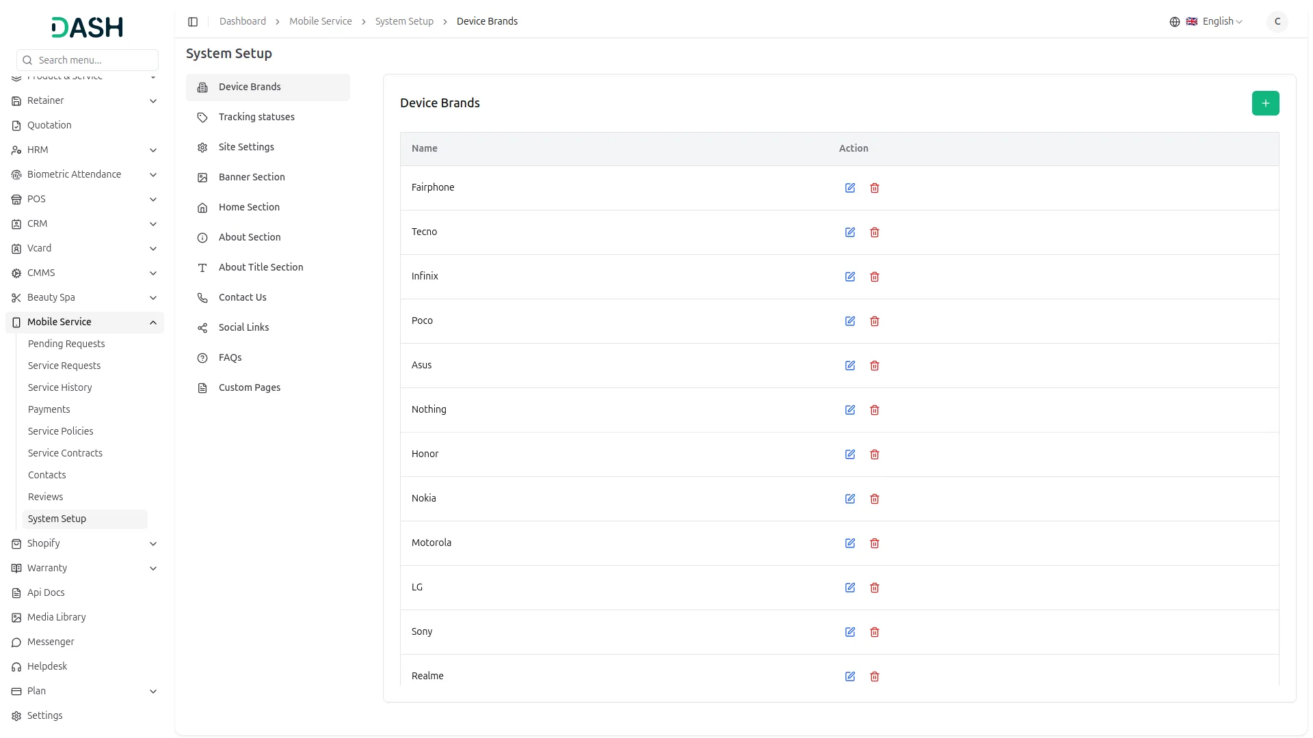Open the English language dropdown
This screenshot has width=1313, height=738.
pyautogui.click(x=1215, y=21)
